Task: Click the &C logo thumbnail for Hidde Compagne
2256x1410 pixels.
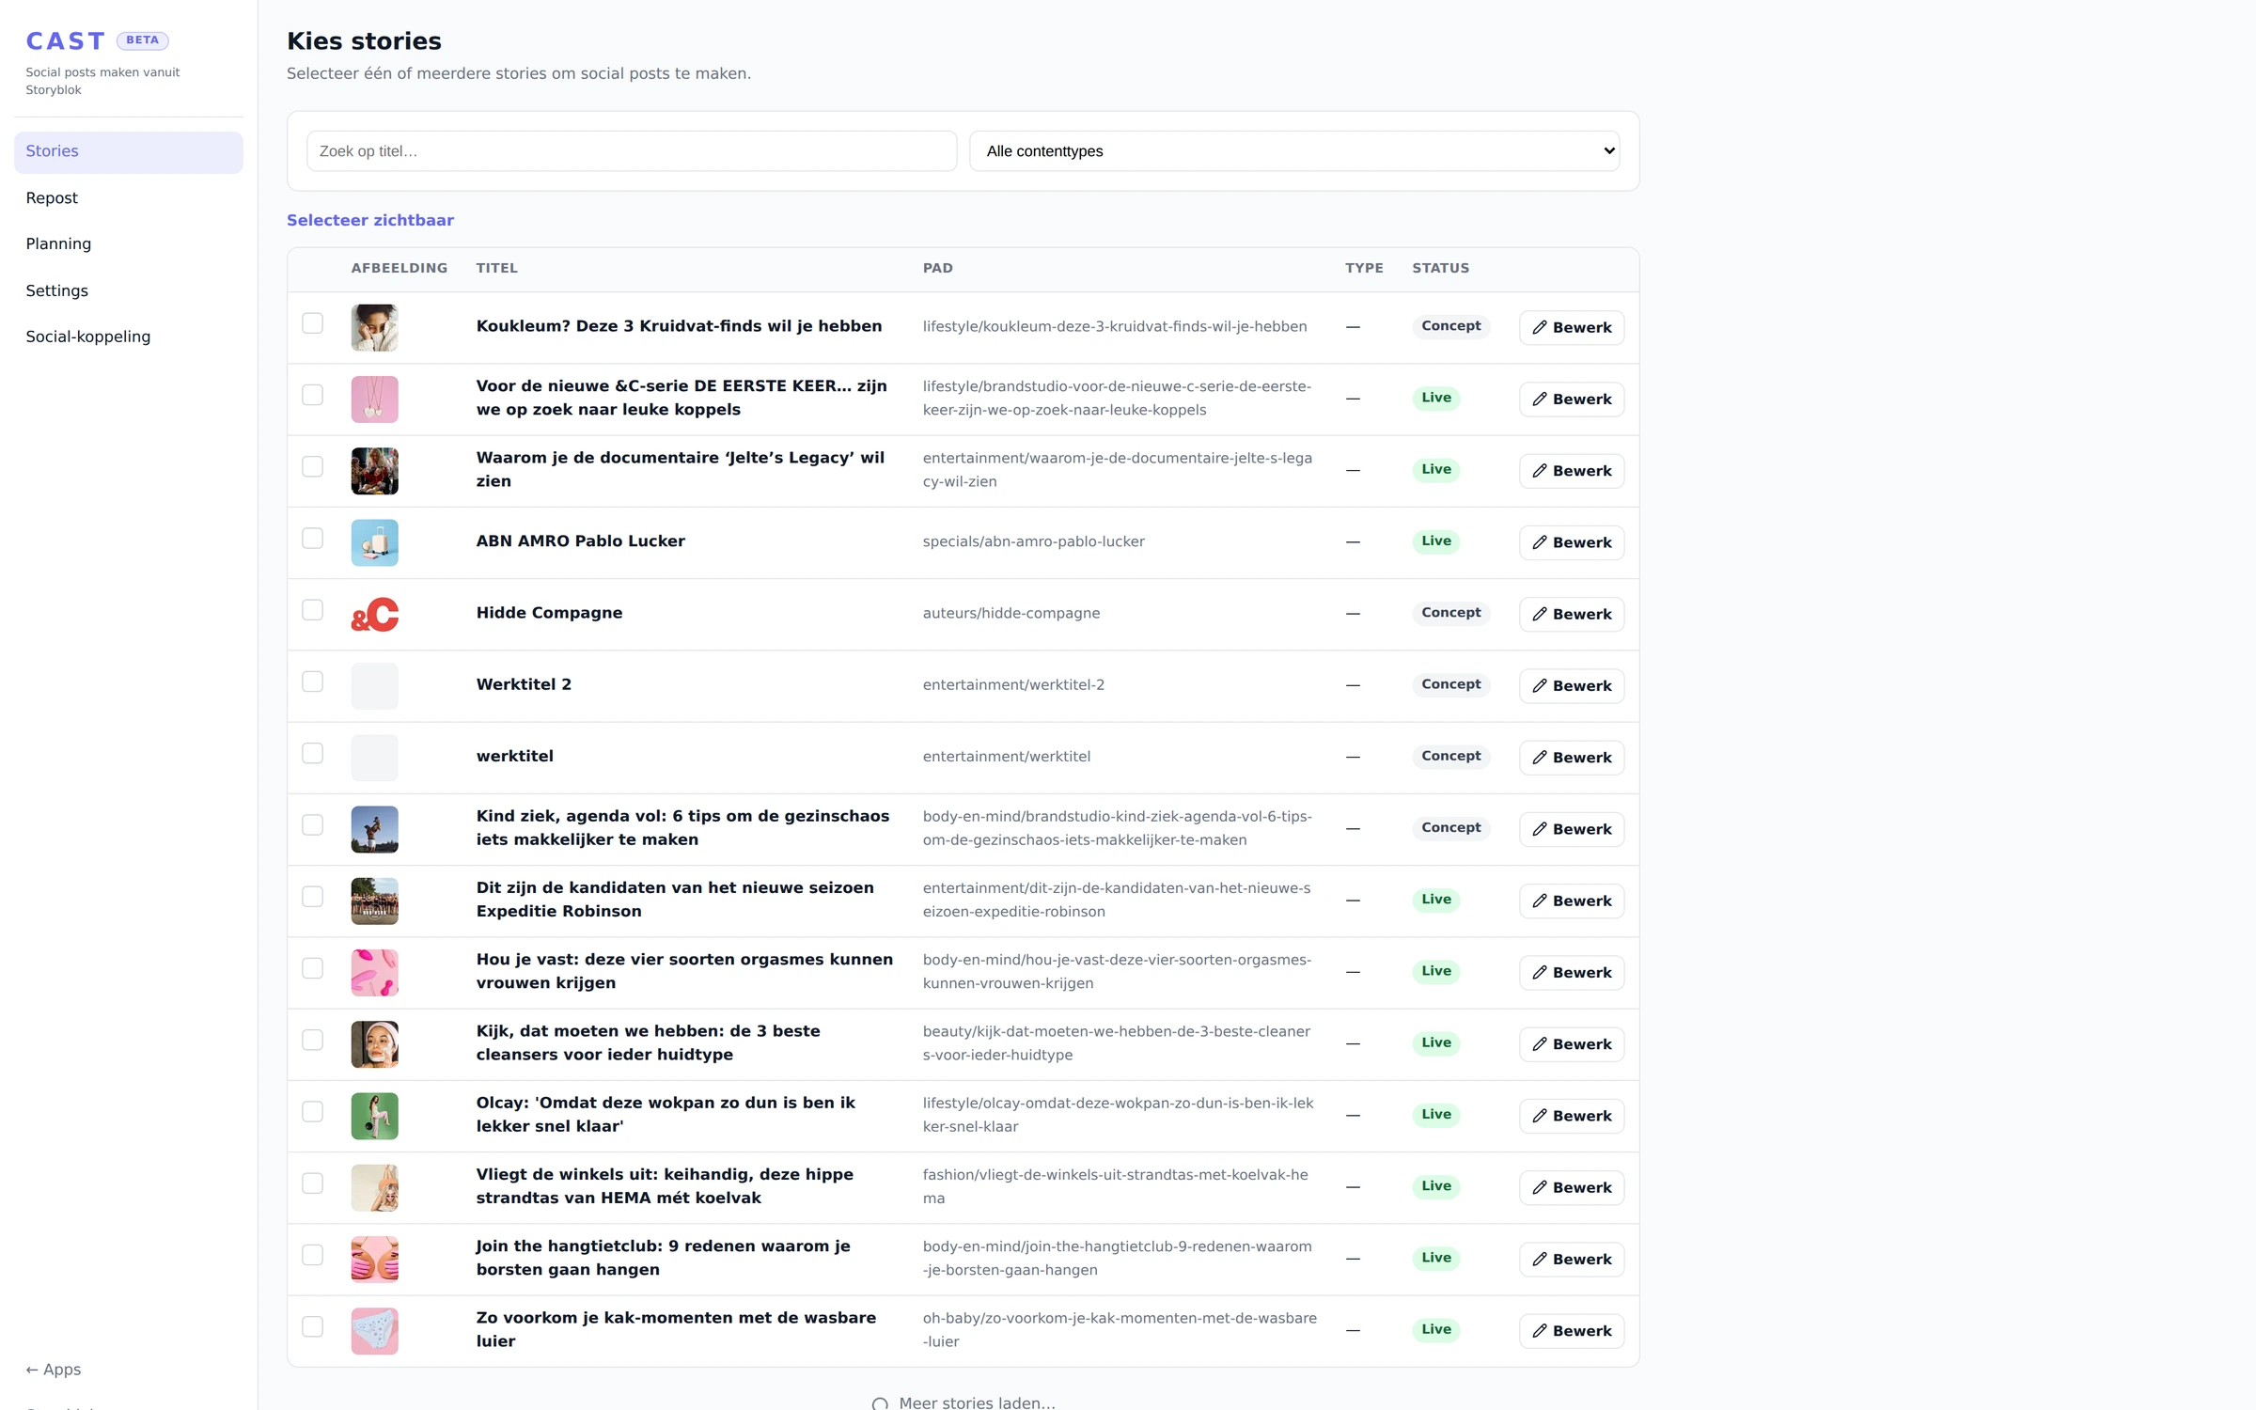Action: [374, 615]
